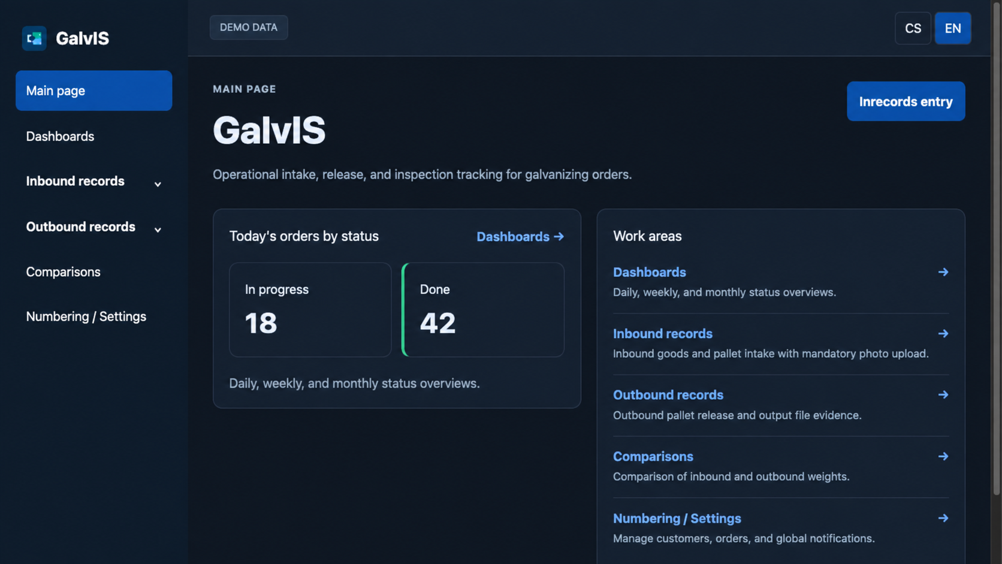Image resolution: width=1002 pixels, height=564 pixels.
Task: Click 'Manage customers, orders, and global notifications.' text
Action: pos(744,539)
